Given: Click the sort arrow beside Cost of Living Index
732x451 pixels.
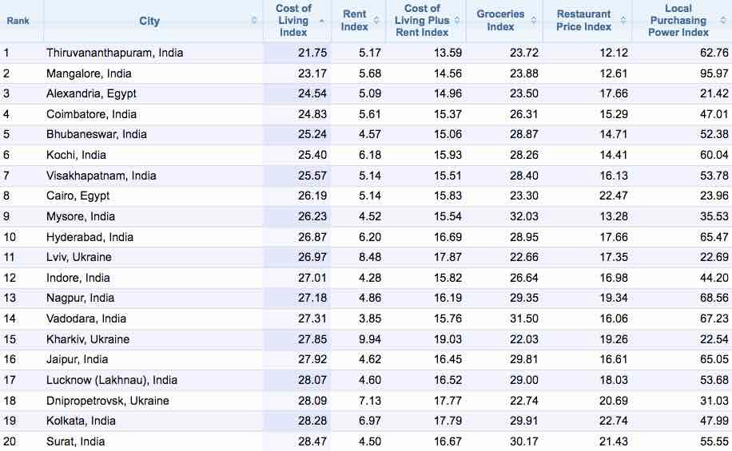Looking at the screenshot, I should (322, 21).
